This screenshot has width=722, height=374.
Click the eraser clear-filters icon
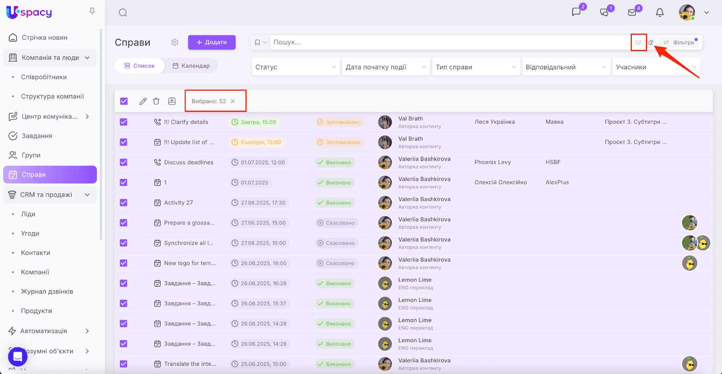(651, 42)
